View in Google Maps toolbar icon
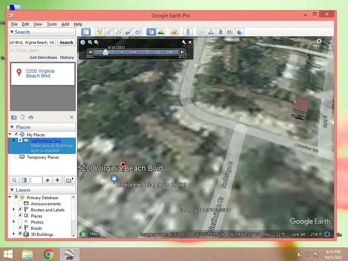This screenshot has width=348, height=261. (230, 32)
